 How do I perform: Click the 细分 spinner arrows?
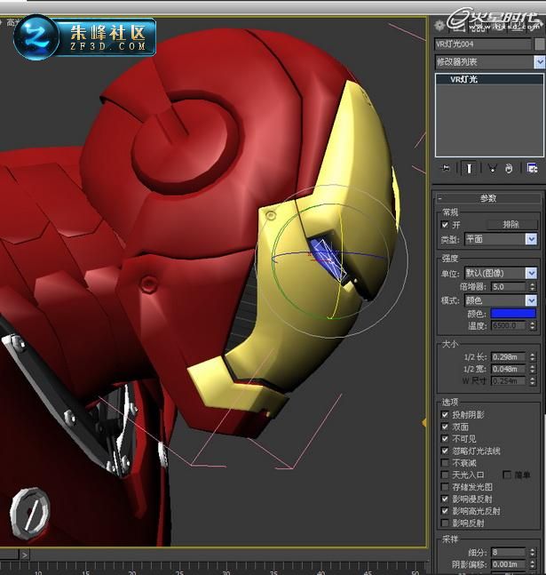tap(533, 552)
